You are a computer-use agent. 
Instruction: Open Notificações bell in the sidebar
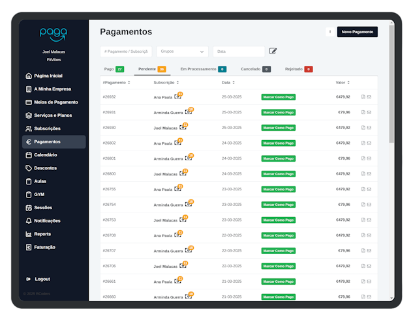pyautogui.click(x=47, y=221)
